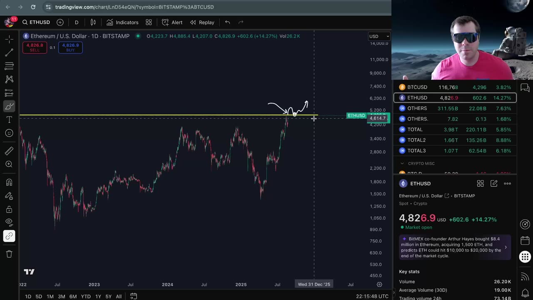This screenshot has width=533, height=300.
Task: Open the chats panel icon
Action: [x=525, y=88]
